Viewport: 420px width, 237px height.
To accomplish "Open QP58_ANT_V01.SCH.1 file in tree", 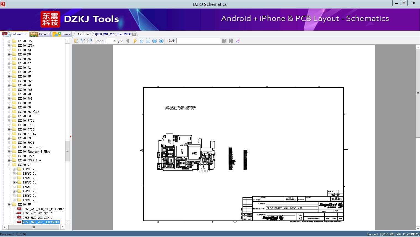I will point(37,213).
